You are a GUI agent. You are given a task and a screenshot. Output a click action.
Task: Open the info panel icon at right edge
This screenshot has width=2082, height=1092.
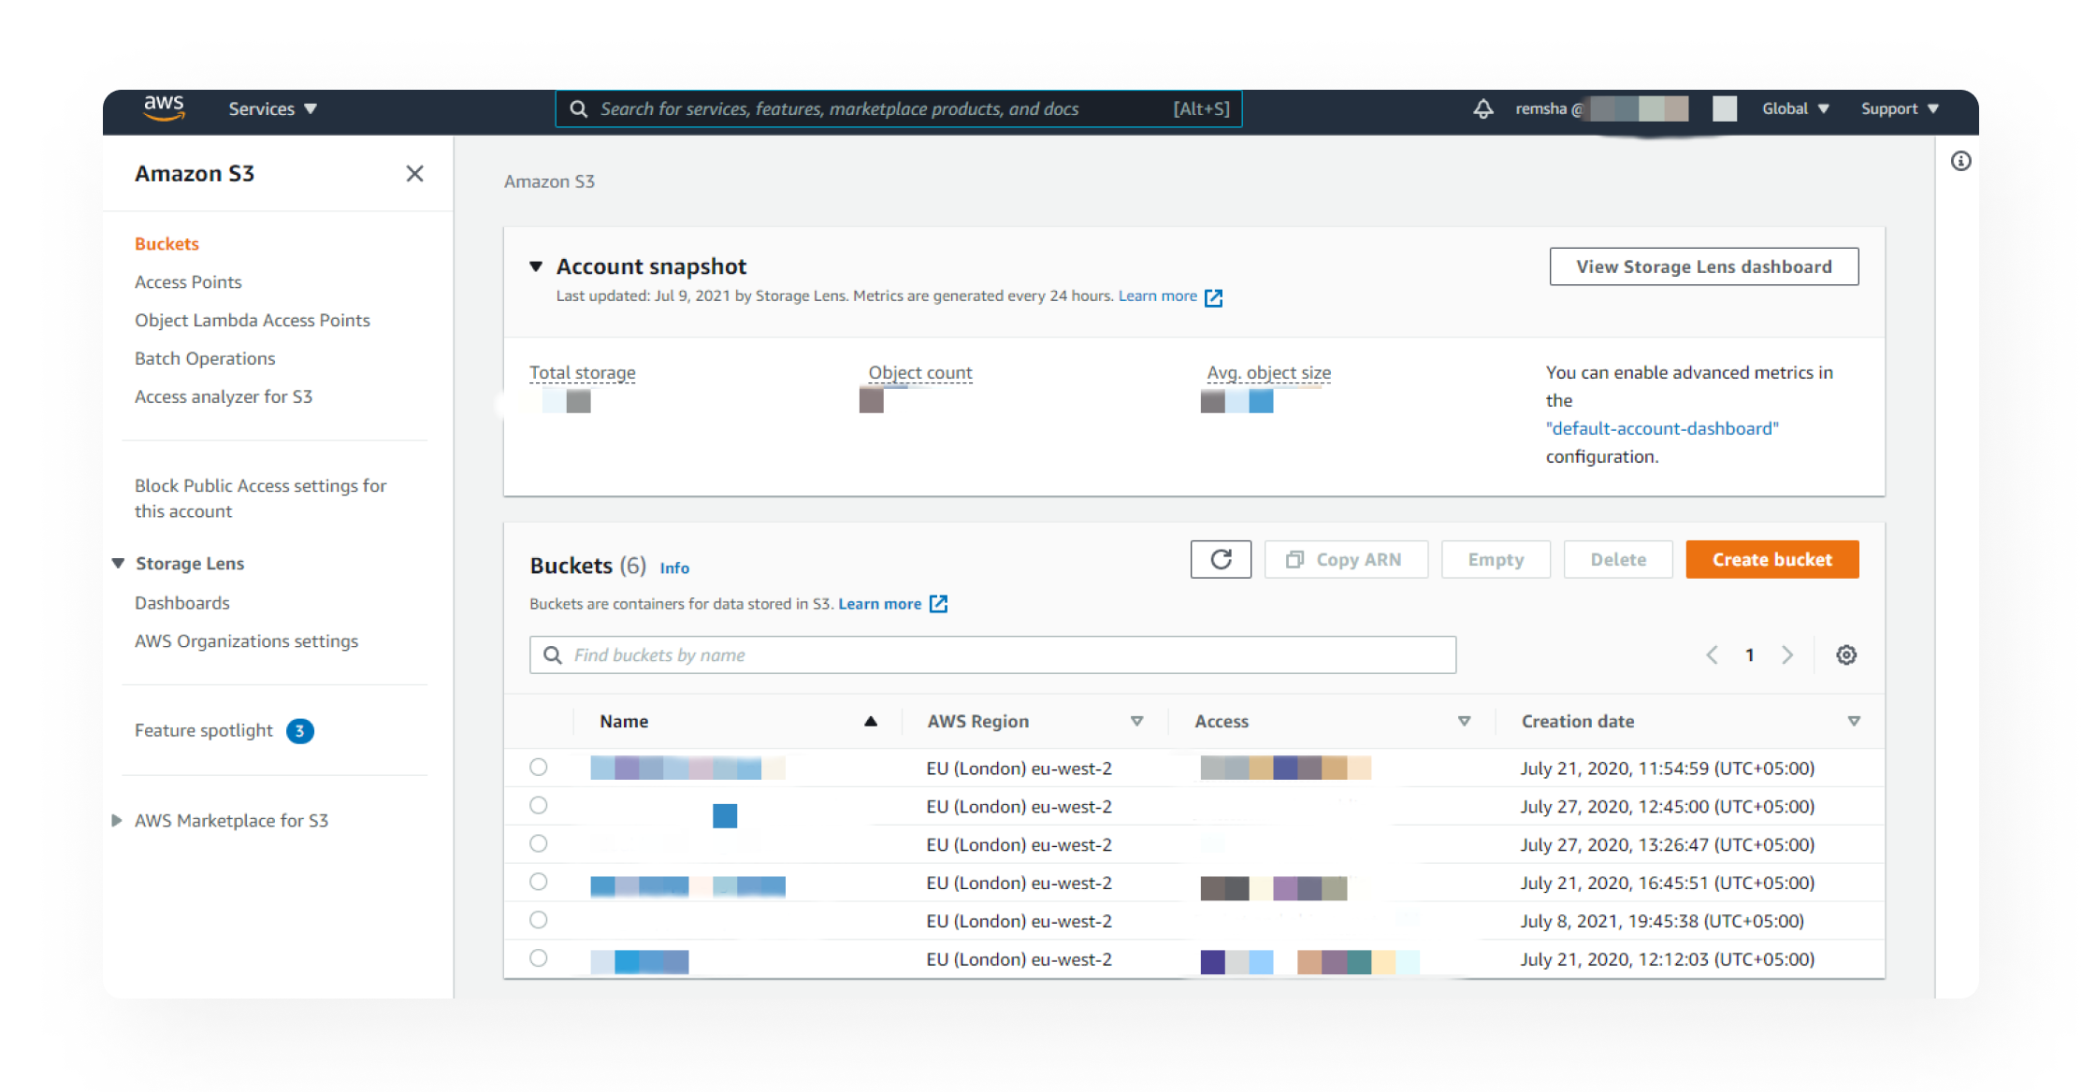[1960, 161]
